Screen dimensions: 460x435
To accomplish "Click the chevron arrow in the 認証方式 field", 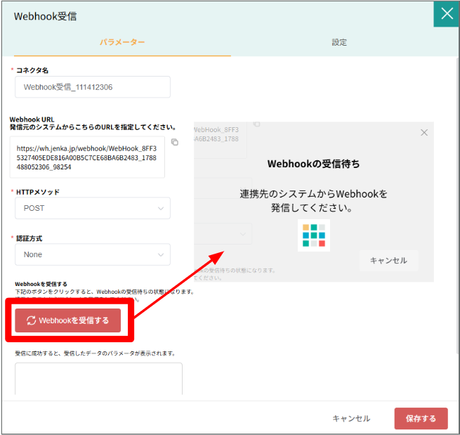I will (x=160, y=255).
